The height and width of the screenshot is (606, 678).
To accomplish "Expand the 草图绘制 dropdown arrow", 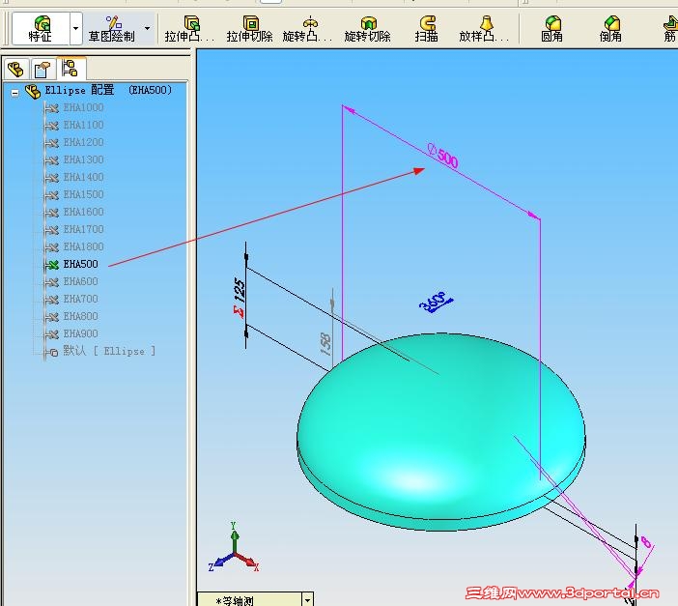I will 148,29.
